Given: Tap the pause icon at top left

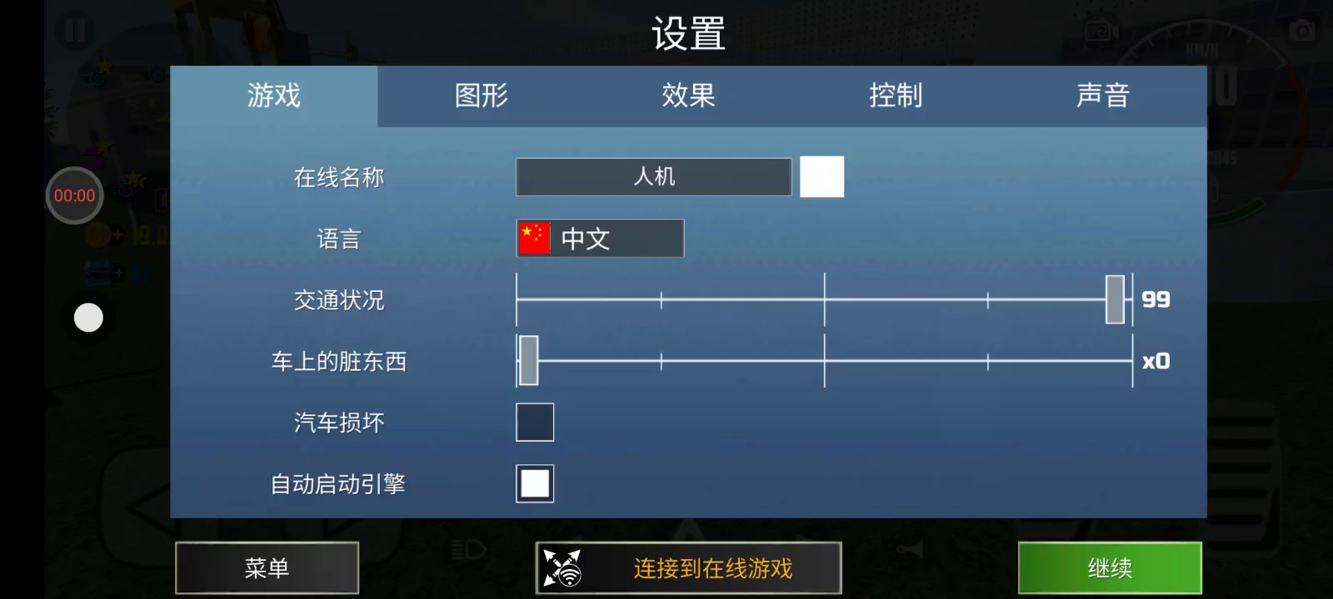Looking at the screenshot, I should point(75,31).
